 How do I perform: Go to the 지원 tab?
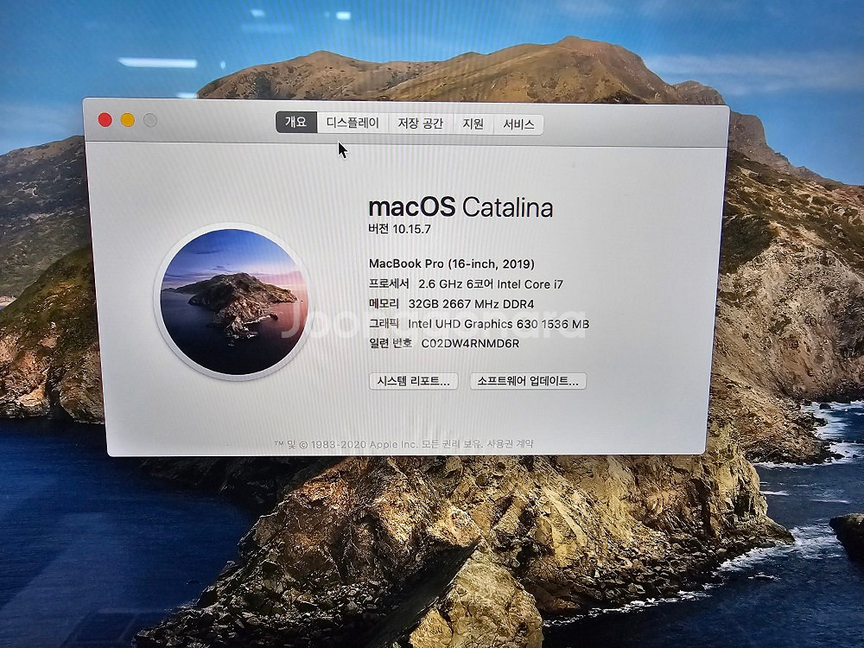click(x=473, y=124)
